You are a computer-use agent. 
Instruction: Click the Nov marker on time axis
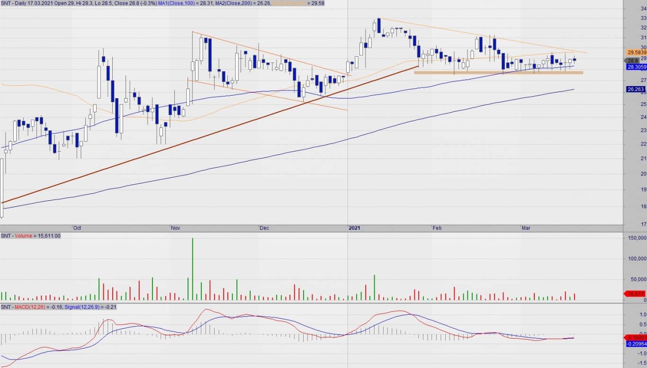coord(175,228)
